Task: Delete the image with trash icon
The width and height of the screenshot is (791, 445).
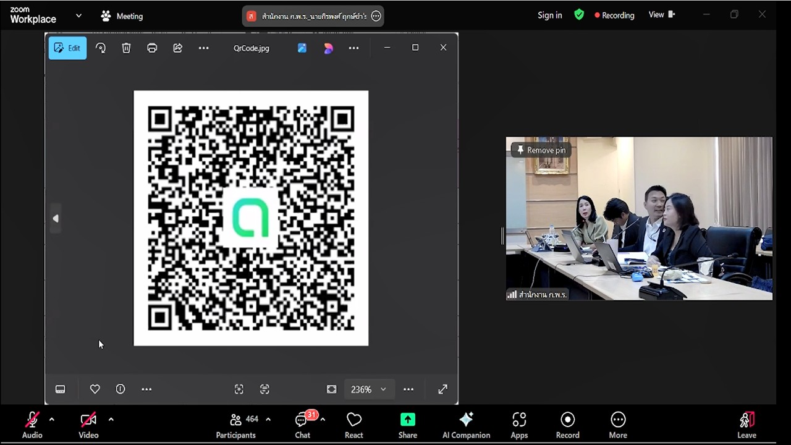Action: click(126, 48)
